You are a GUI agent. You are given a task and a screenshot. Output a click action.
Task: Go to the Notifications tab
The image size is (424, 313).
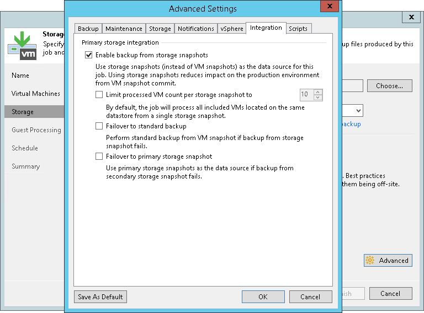click(196, 29)
